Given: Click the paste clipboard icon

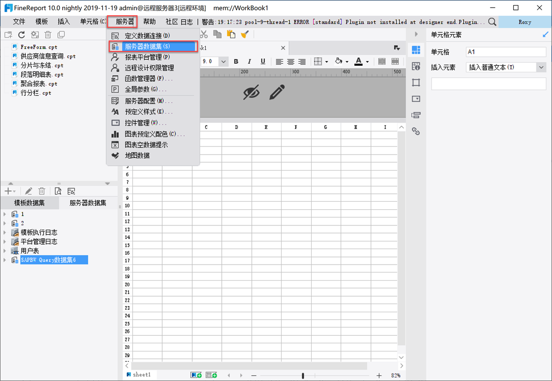Looking at the screenshot, I should (231, 34).
